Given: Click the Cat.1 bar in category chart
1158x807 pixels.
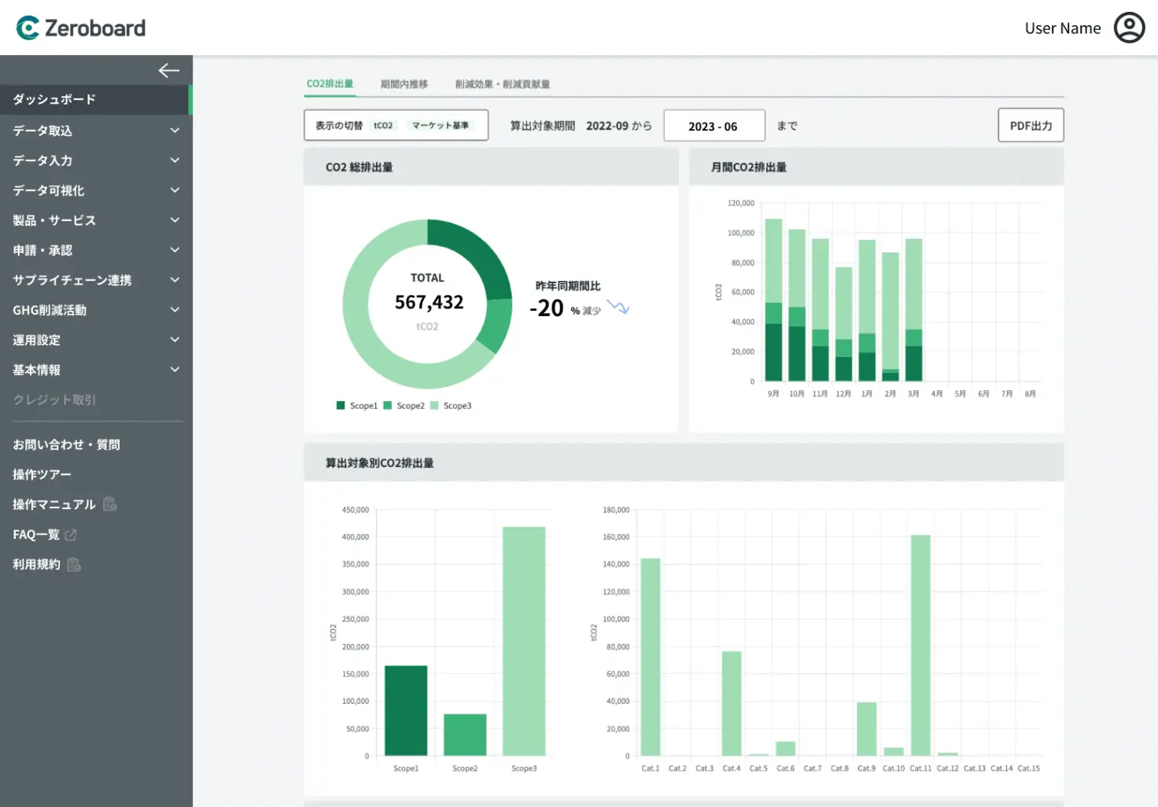Looking at the screenshot, I should pyautogui.click(x=651, y=657).
